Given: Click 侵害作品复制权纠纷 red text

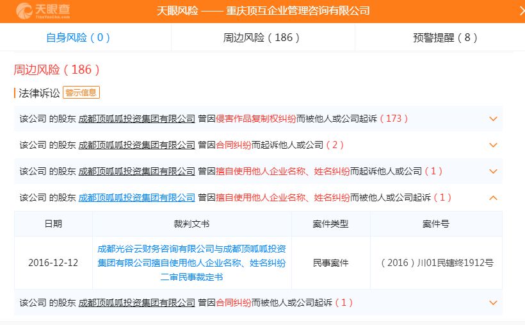Looking at the screenshot, I should (256, 119).
